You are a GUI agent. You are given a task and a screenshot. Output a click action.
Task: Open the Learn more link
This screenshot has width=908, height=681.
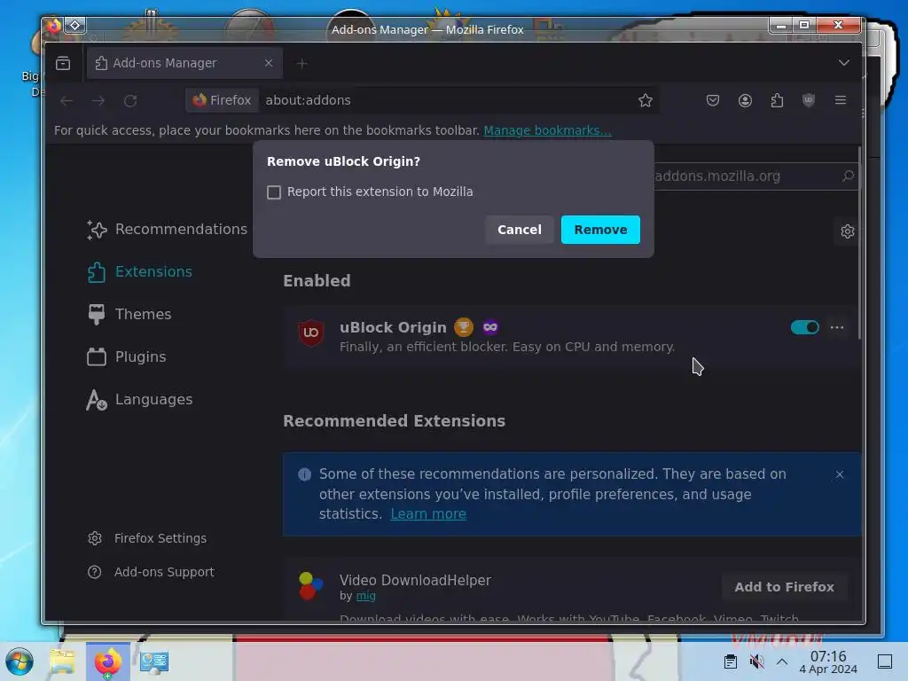point(428,513)
